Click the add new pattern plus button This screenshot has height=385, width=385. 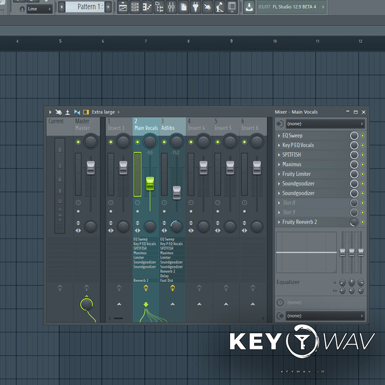pyautogui.click(x=108, y=7)
